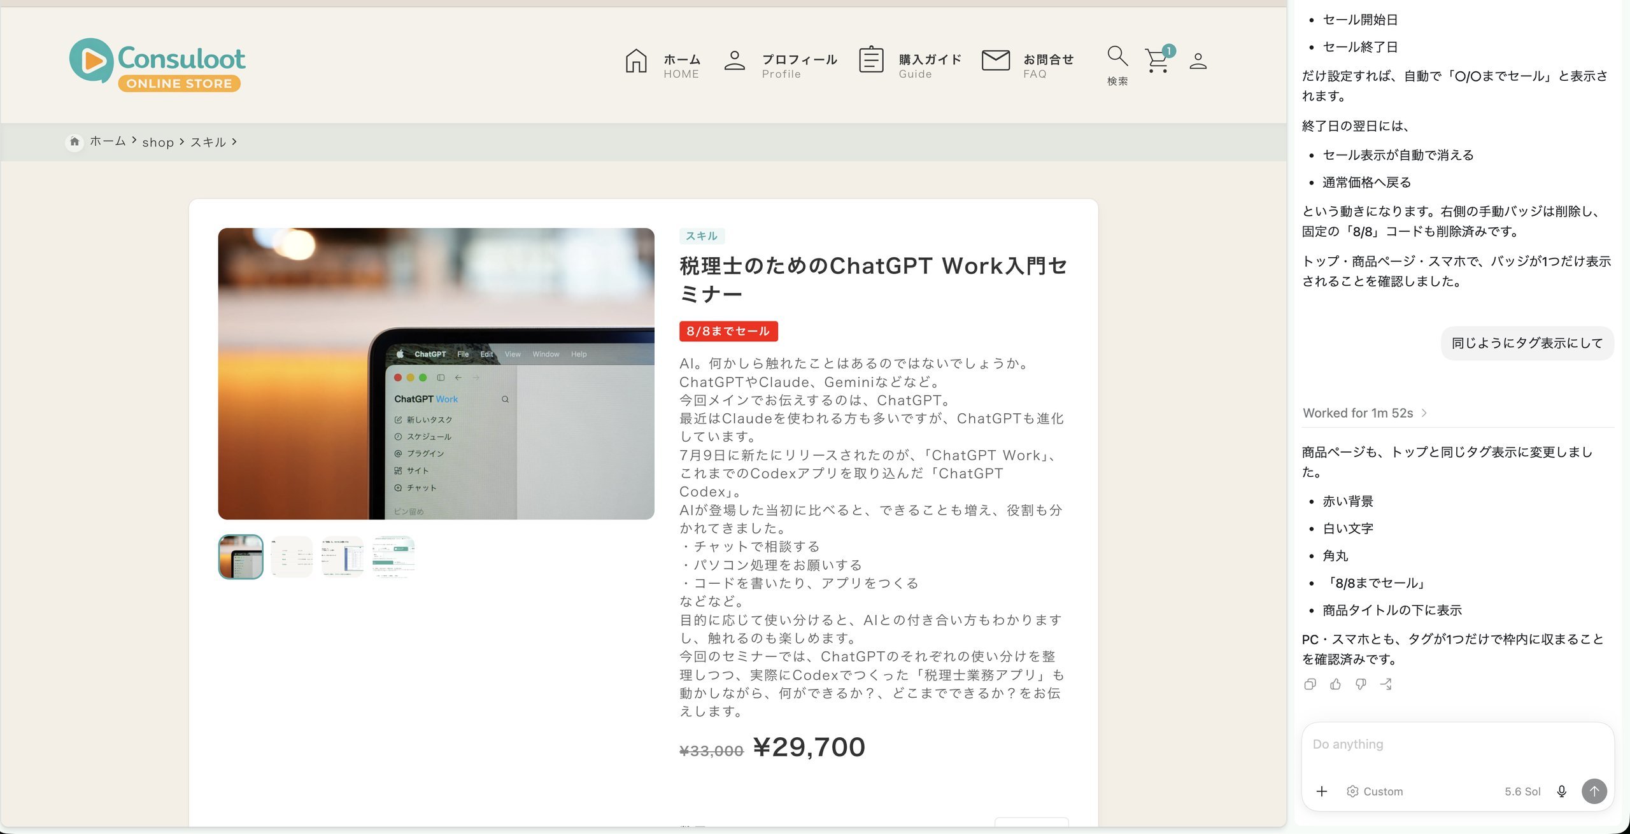
Task: Open the プロフィール Profile nav item
Action: pos(781,65)
